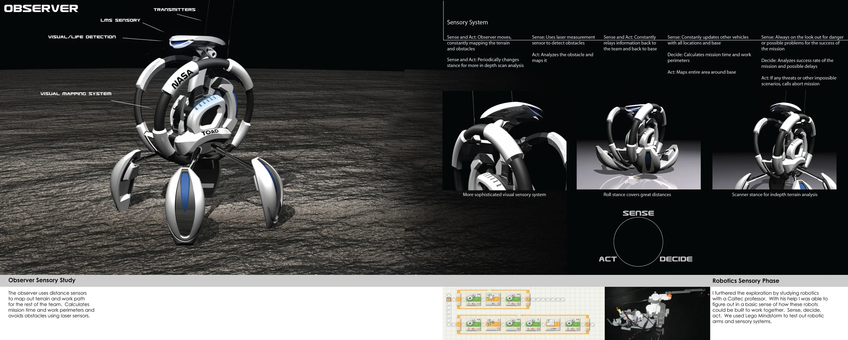Click caption "Scanner stance for indepth terrain analysis"

click(x=774, y=195)
